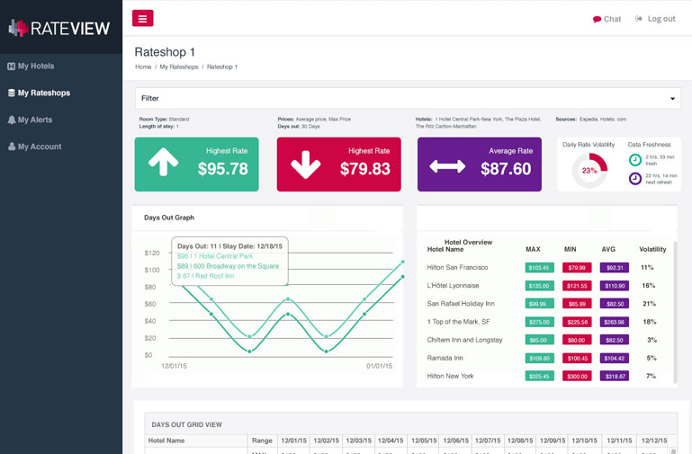
Task: Expand the Filter dropdown
Action: pyautogui.click(x=407, y=98)
